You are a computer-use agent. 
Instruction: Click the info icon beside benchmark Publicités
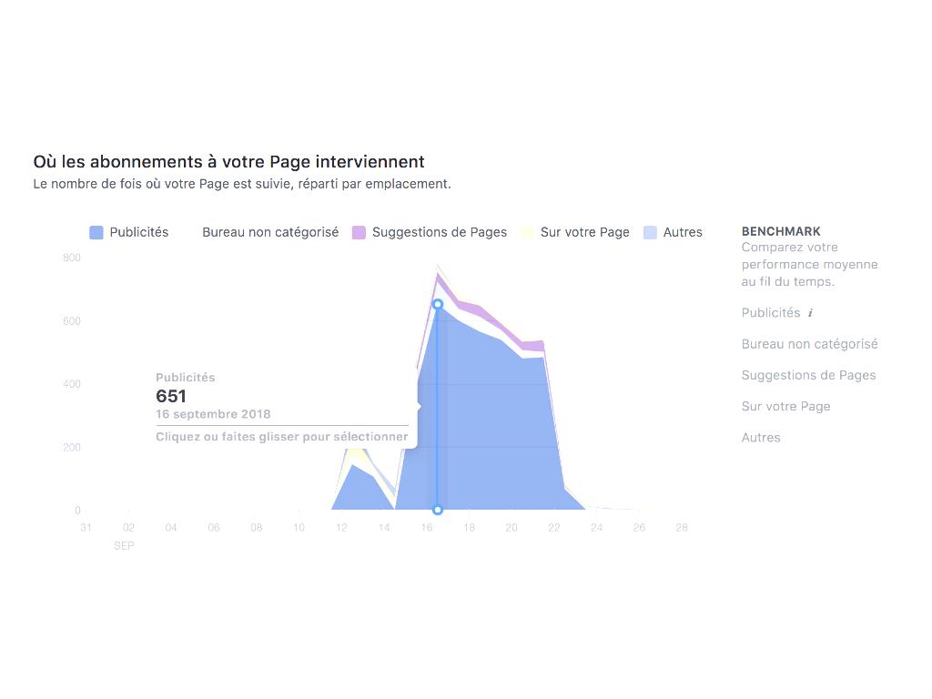[x=810, y=313]
